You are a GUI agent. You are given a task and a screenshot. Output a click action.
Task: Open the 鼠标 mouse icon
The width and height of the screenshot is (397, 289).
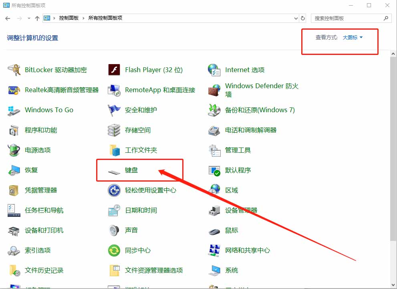tap(214, 231)
